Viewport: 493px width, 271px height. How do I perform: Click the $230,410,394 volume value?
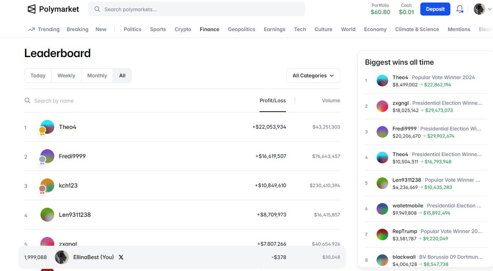(325, 186)
